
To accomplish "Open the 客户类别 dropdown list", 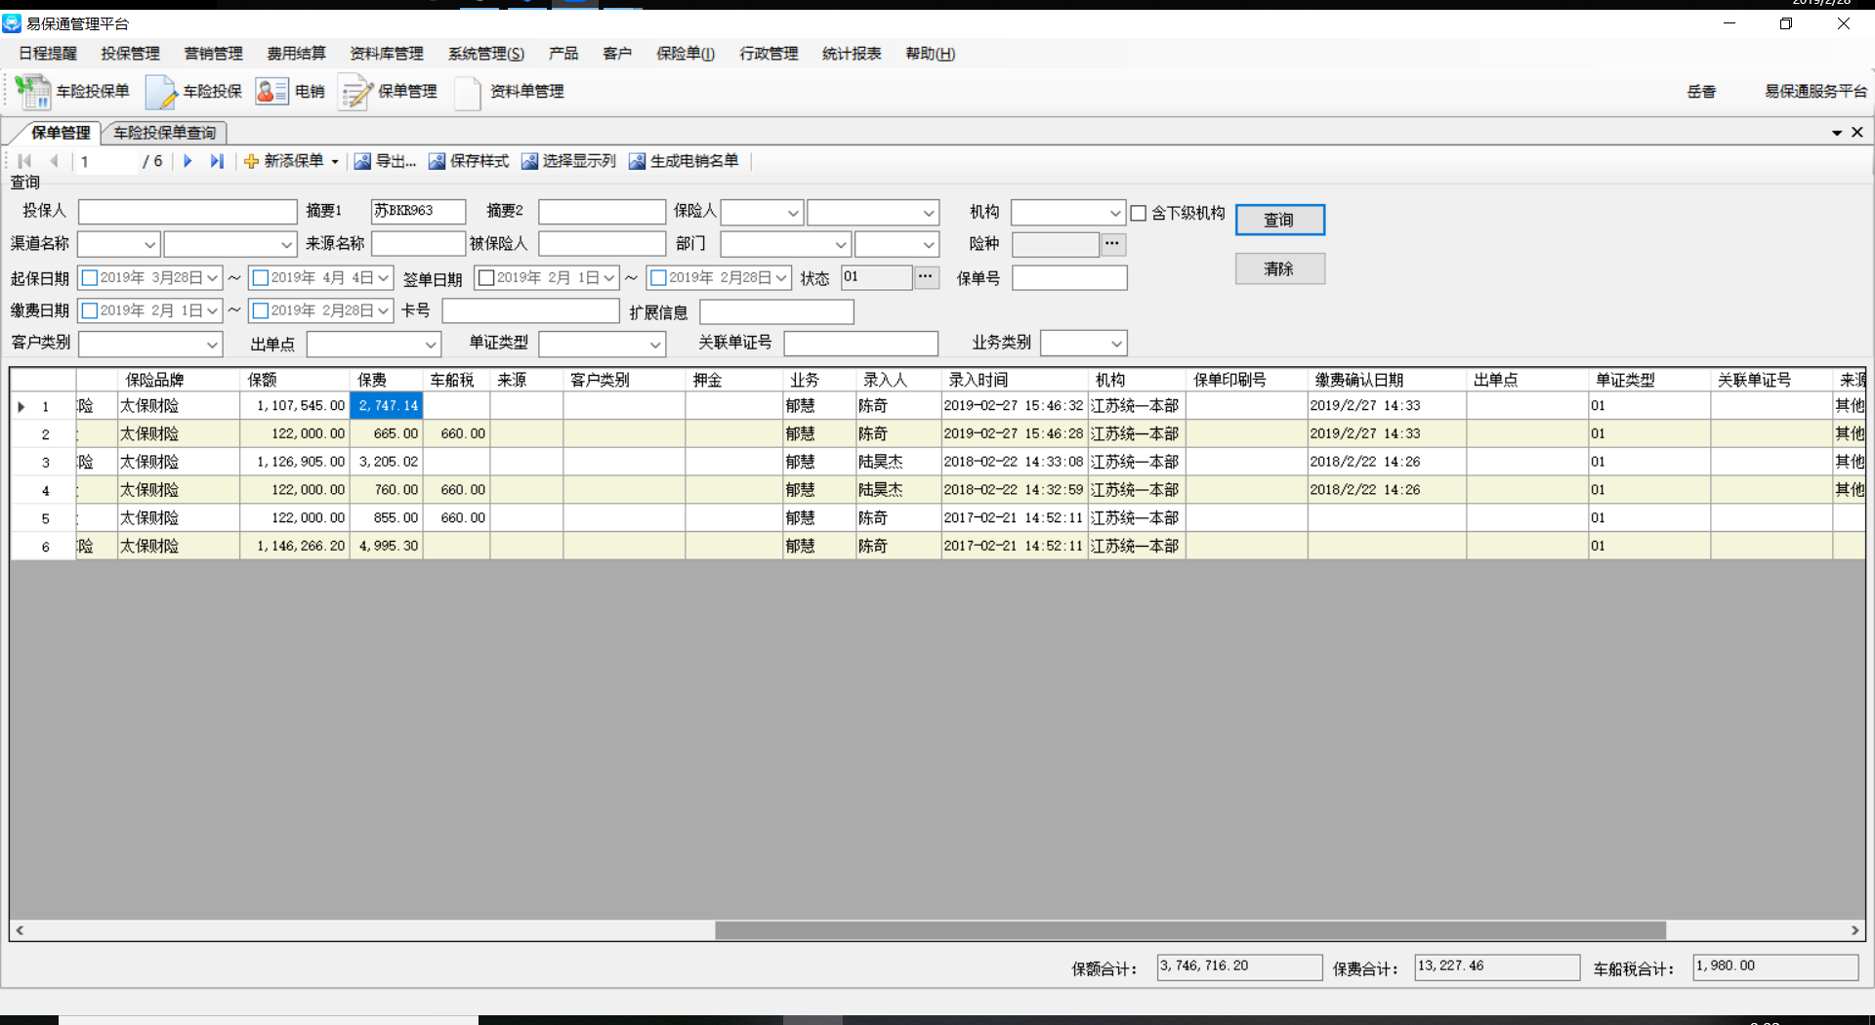I will 212,345.
